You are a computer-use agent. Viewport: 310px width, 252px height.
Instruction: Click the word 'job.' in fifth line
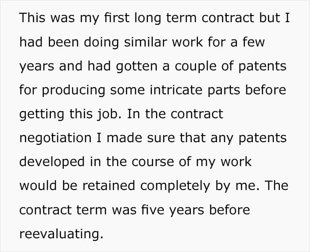point(109,114)
